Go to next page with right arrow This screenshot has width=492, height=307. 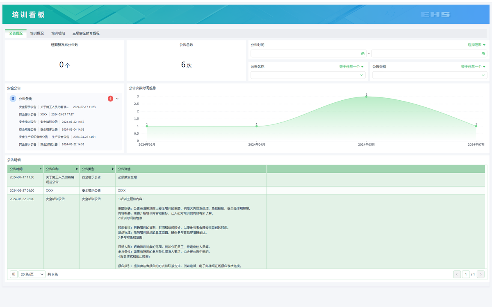point(481,274)
